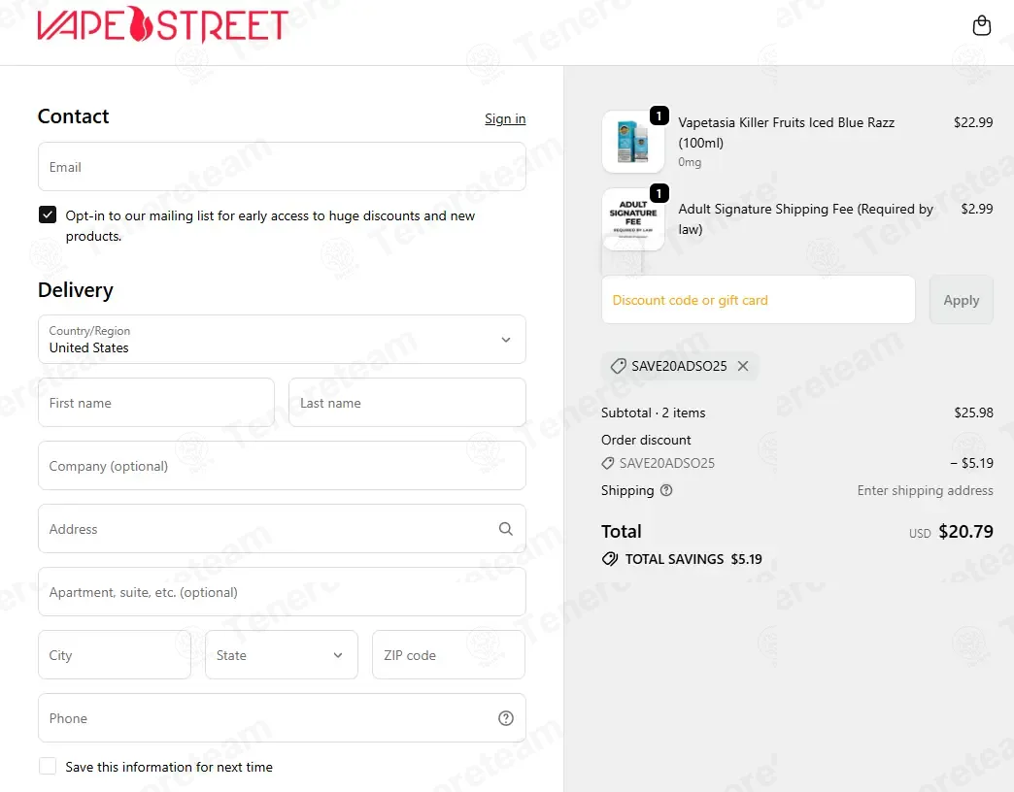
Task: Focus the Address field
Action: coord(282,528)
